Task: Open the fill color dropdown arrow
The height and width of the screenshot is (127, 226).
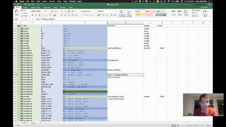Action: click(52, 15)
